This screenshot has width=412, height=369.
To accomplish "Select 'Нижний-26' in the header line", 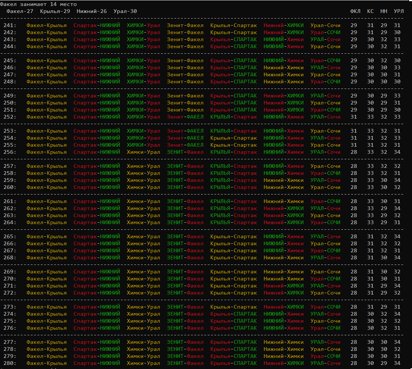I will [92, 11].
